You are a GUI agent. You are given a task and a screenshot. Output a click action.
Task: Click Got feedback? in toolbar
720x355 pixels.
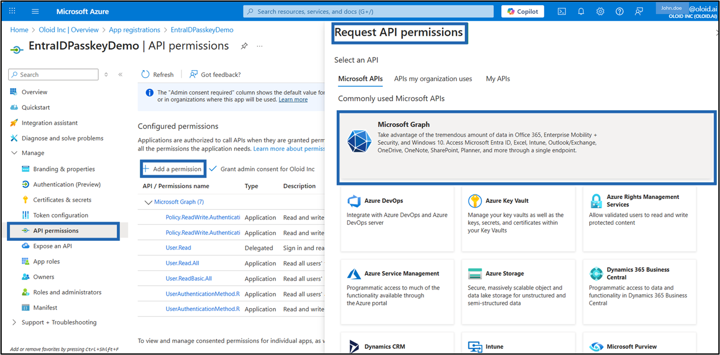(215, 74)
